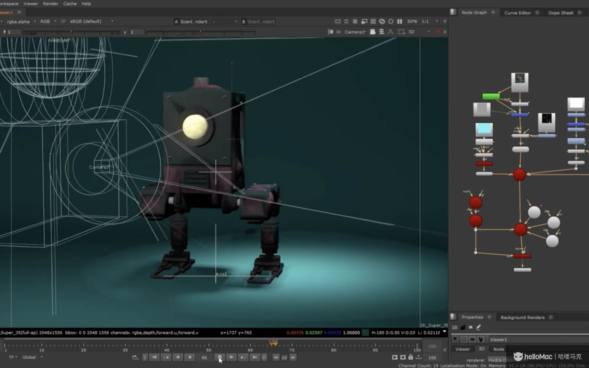Screen dimensions: 589x368
Task: Click the viewer ROI rectangle icon beside clipping warning
Action: tap(346, 21)
